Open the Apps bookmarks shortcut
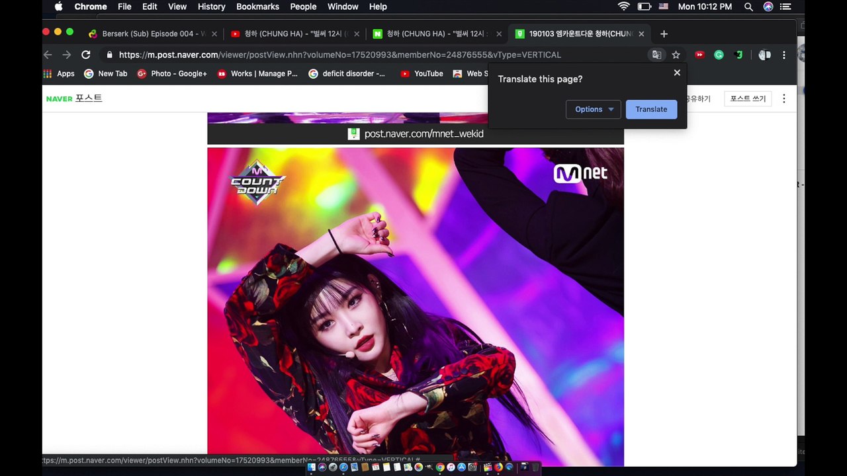The height and width of the screenshot is (476, 847). pos(59,73)
